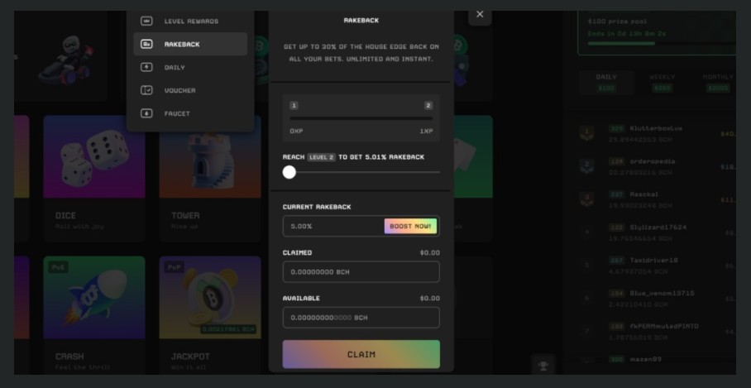This screenshot has width=751, height=388.
Task: Click the Daily lightning bolt icon
Action: [x=146, y=67]
